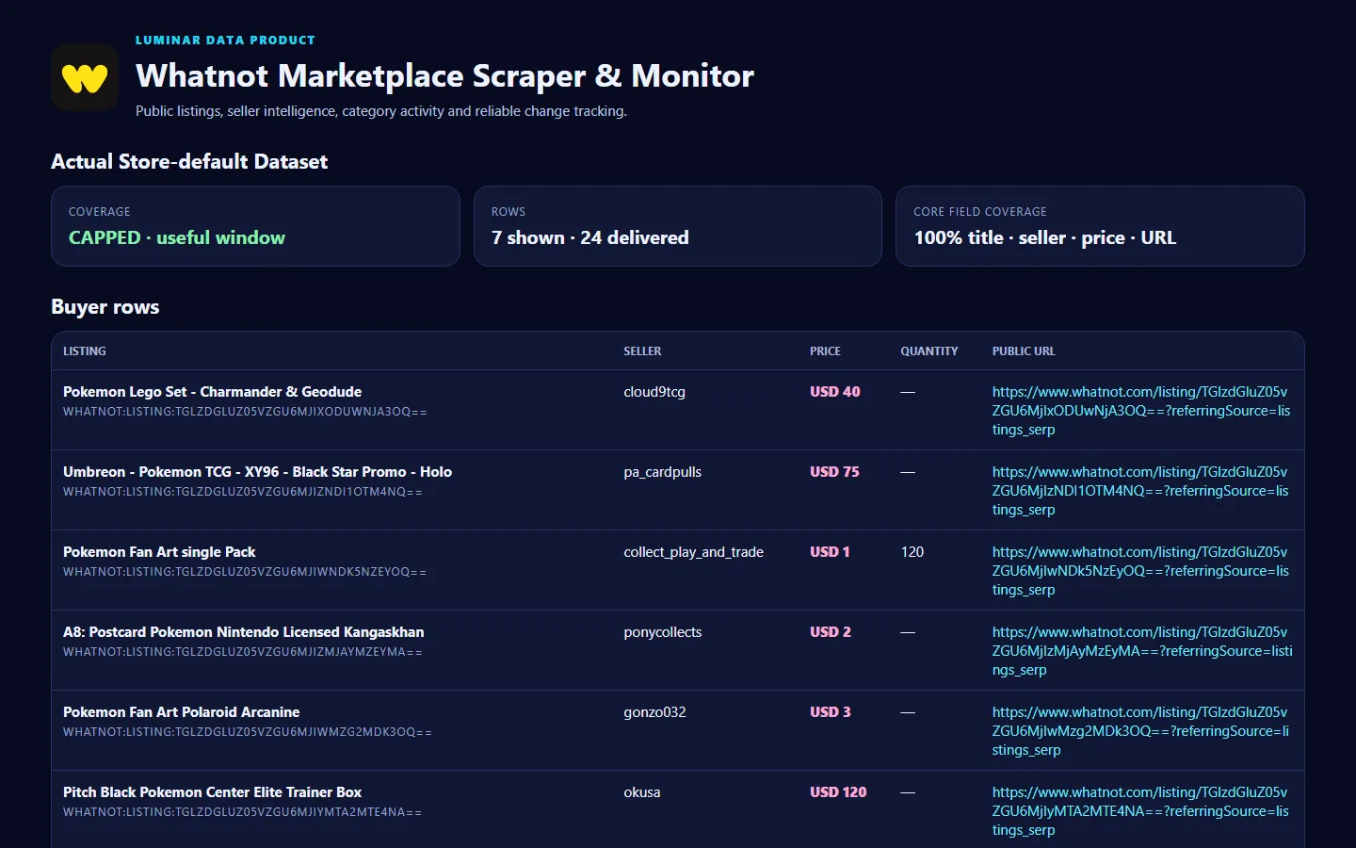Click the listing ID ending MJIZNDI1OTM4NQ==
1356x848 pixels.
243,492
